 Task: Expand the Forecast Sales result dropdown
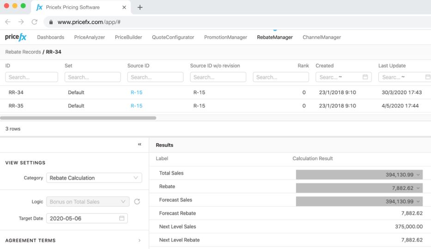tap(418, 201)
